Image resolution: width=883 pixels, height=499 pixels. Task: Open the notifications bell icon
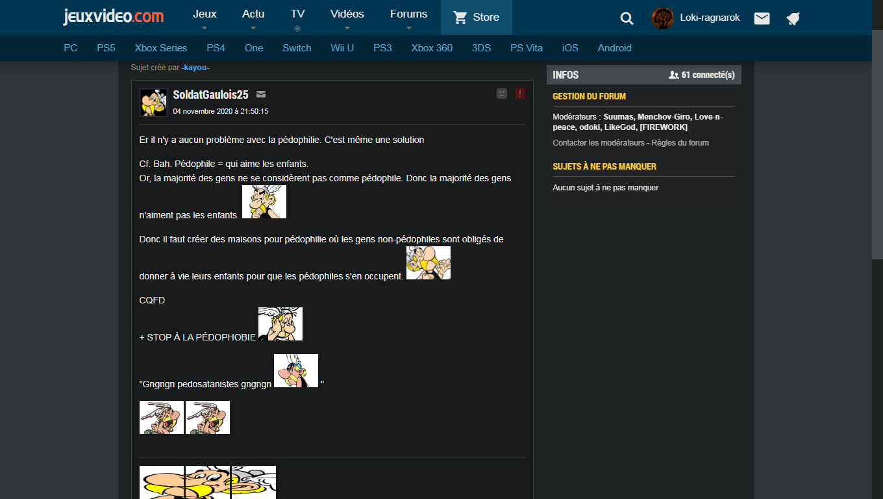tap(793, 18)
